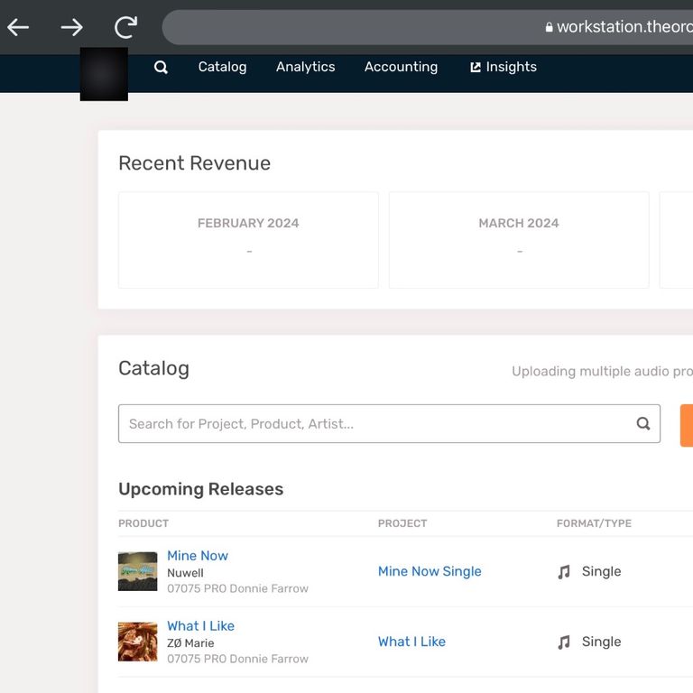
Task: Open the What I Like project link
Action: (x=411, y=642)
